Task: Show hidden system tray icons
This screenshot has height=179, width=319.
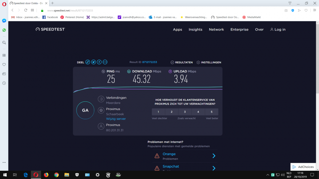Action: click(268, 175)
